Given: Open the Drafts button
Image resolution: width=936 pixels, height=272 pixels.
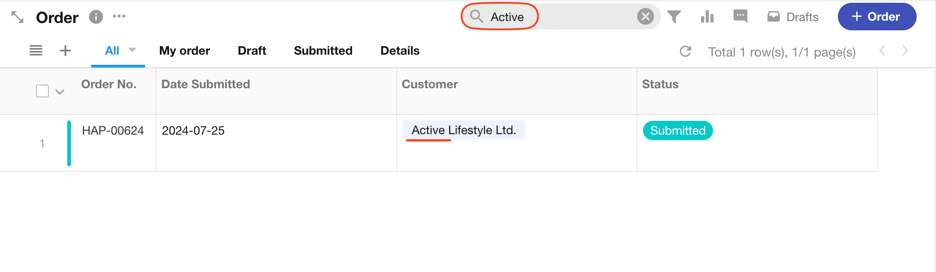Looking at the screenshot, I should coord(793,17).
